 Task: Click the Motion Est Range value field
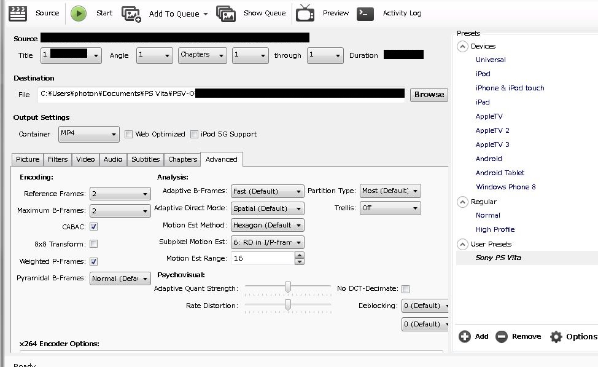263,259
